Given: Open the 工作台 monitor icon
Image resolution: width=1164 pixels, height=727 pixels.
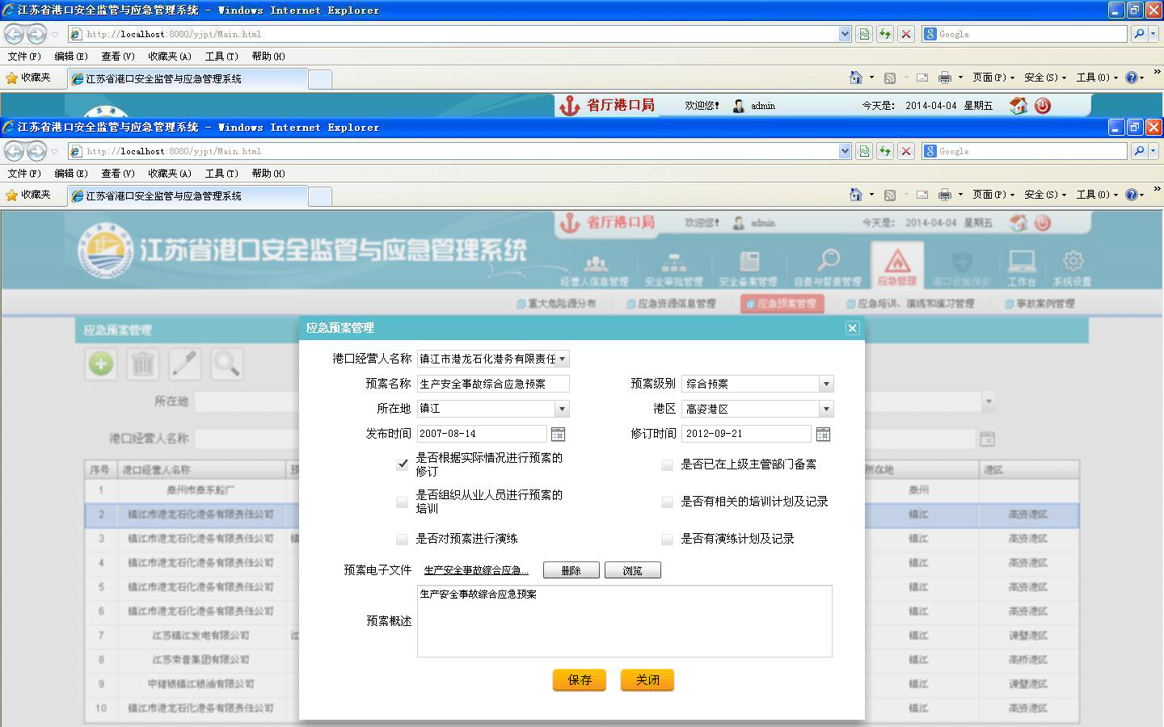Looking at the screenshot, I should coord(1022,266).
